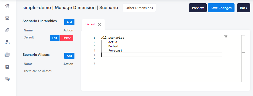
Task: Click the Other Dimensions button
Action: (x=139, y=8)
